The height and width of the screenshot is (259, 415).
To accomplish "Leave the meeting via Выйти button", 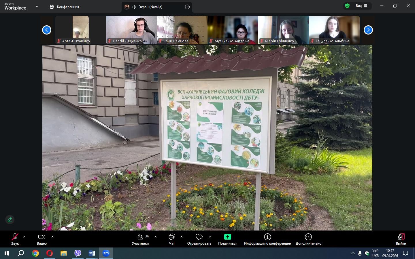I will (401, 239).
